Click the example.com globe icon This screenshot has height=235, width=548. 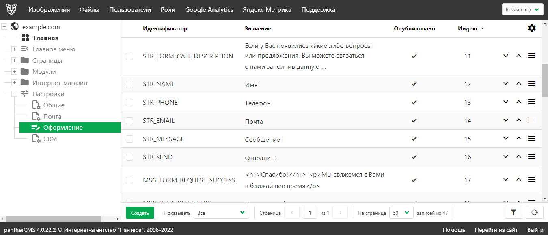[x=15, y=27]
